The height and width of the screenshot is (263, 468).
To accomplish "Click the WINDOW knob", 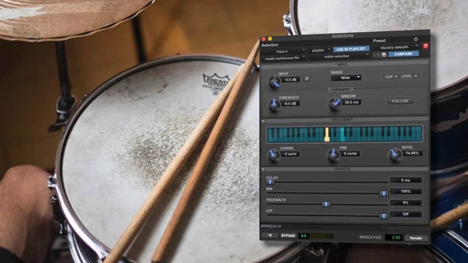I will (334, 104).
